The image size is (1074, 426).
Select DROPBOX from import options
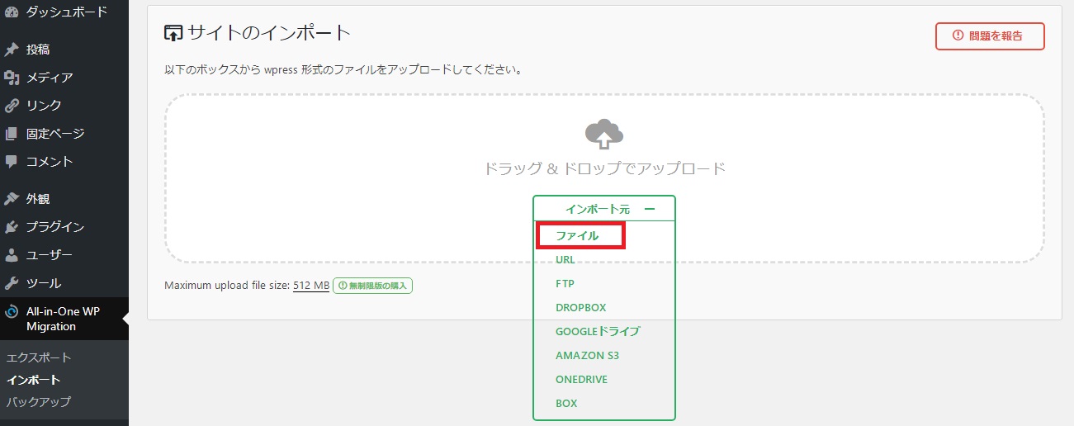click(581, 308)
